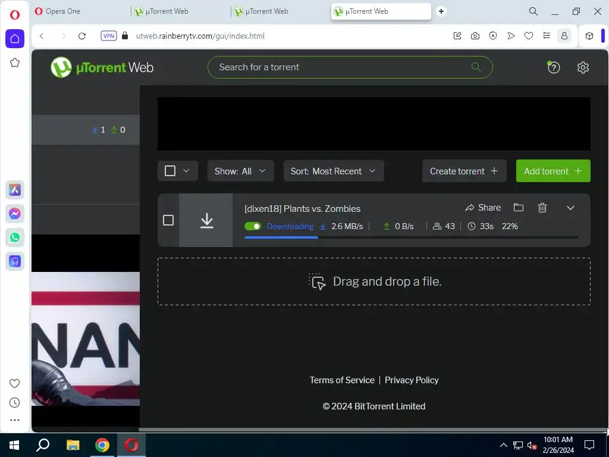
Task: Open File Explorer from taskbar
Action: pos(73,445)
